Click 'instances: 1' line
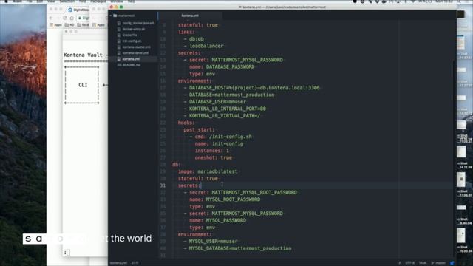This screenshot has height=266, width=473. pyautogui.click(x=212, y=151)
